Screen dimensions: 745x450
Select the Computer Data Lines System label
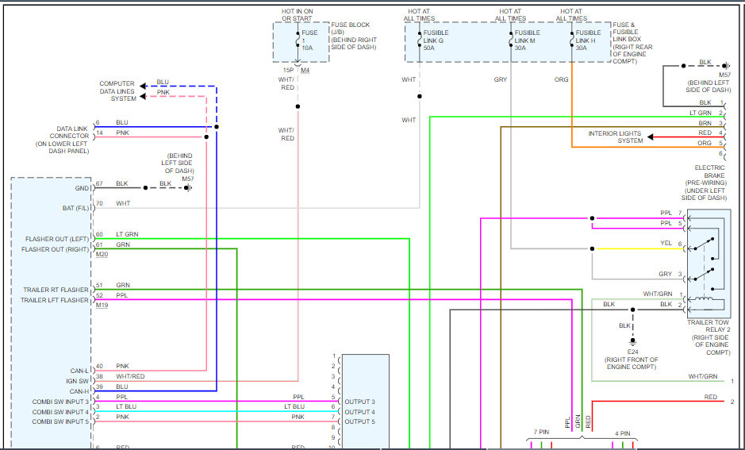[x=117, y=91]
